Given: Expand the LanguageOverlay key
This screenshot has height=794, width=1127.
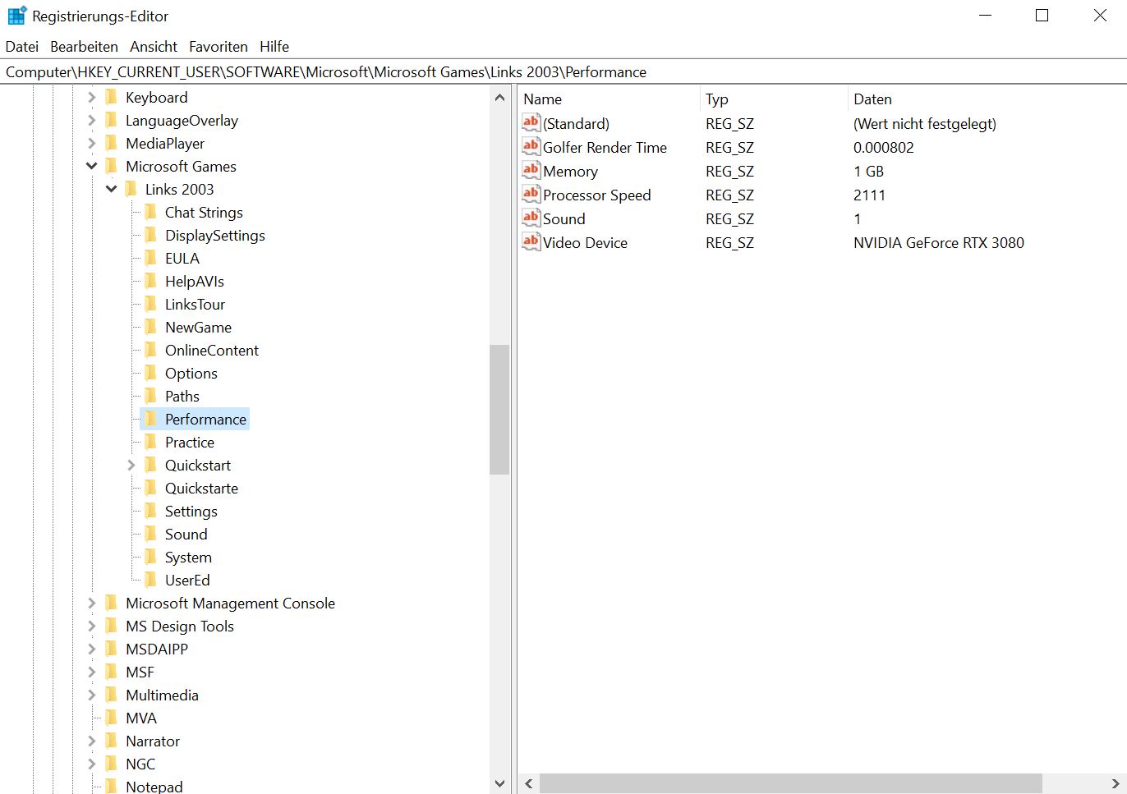Looking at the screenshot, I should 91,120.
